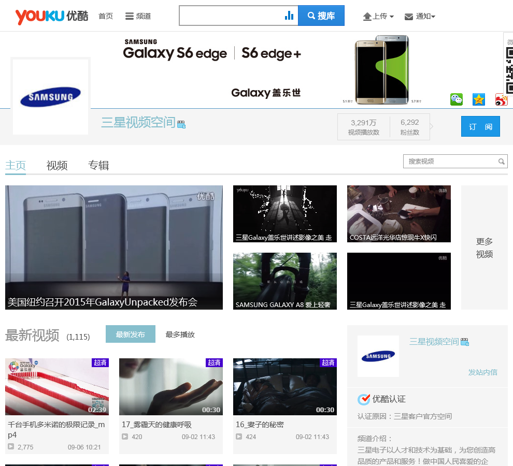Open the Youku logo homepage

pyautogui.click(x=52, y=16)
